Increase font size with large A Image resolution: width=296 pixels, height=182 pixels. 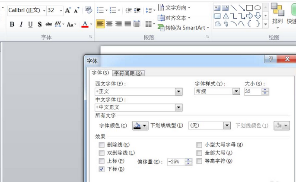point(68,10)
